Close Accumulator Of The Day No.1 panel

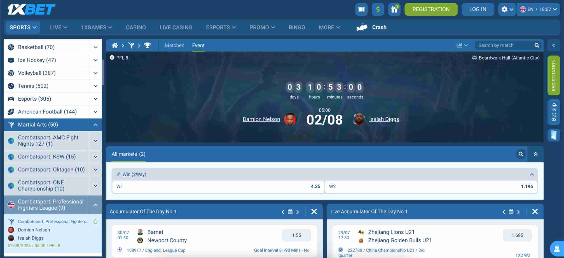click(314, 212)
